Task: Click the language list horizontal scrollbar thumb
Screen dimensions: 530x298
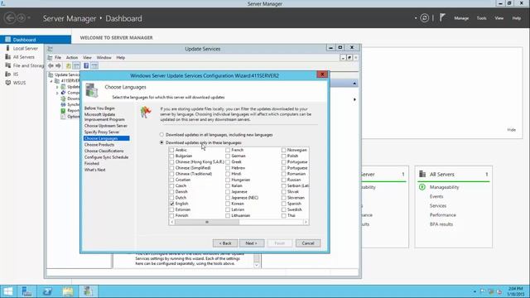Action: coord(207,222)
